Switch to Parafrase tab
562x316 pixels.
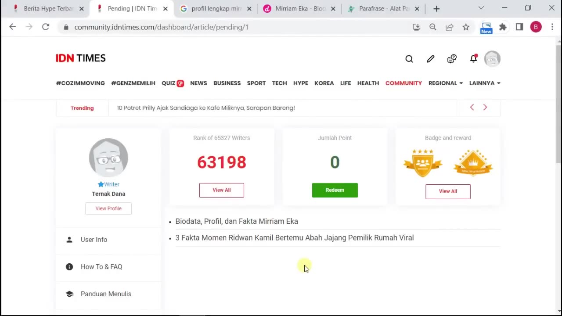tap(384, 8)
